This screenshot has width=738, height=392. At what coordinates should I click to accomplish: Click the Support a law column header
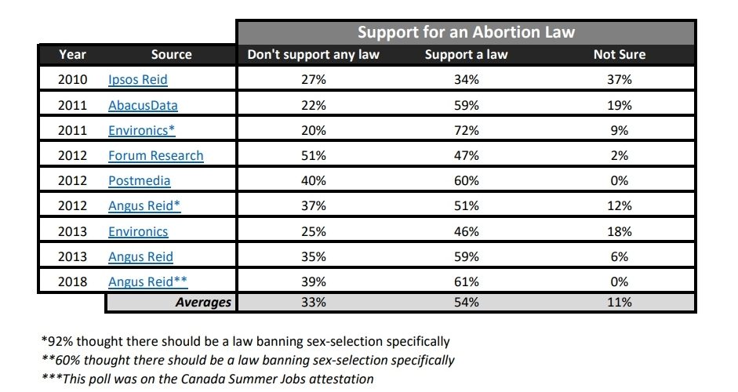[x=467, y=55]
